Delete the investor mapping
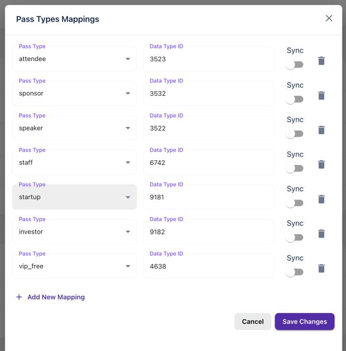 click(x=321, y=233)
